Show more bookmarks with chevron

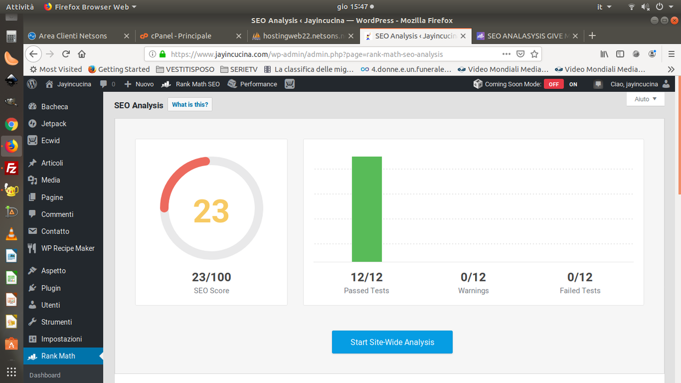(x=671, y=69)
